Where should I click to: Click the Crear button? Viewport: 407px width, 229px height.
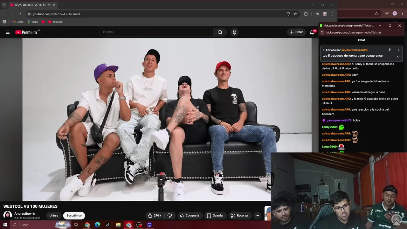pos(296,32)
